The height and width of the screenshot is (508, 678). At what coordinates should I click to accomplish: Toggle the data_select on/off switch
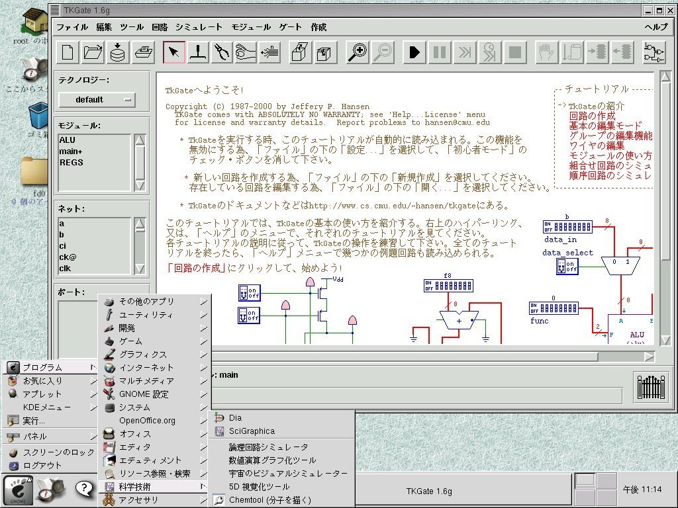pos(567,266)
